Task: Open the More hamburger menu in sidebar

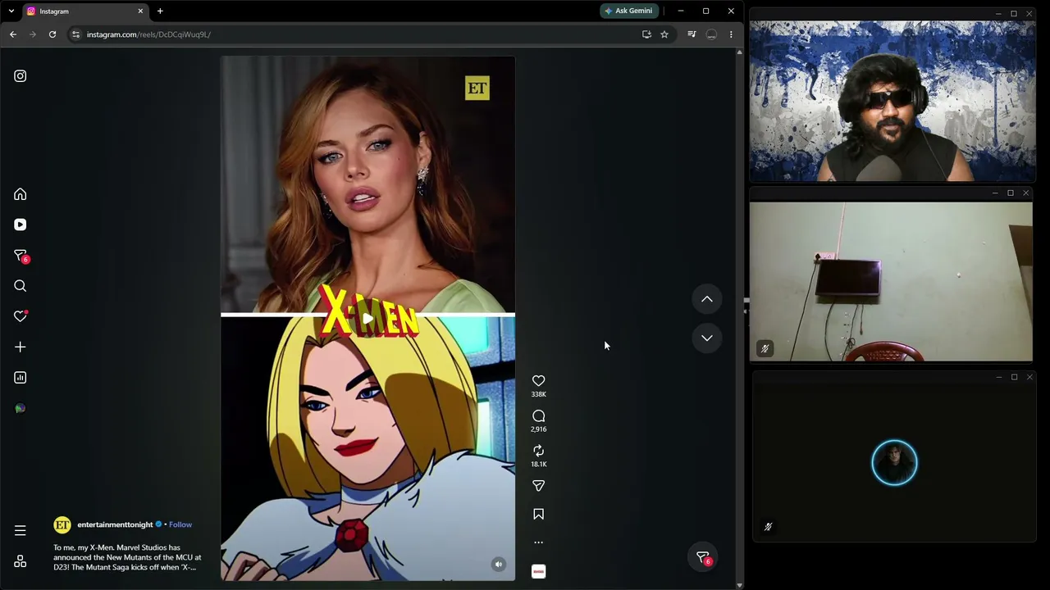Action: point(21,531)
